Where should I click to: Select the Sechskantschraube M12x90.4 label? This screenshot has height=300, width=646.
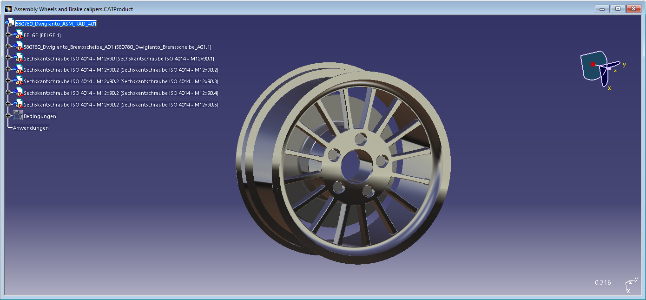pos(121,93)
